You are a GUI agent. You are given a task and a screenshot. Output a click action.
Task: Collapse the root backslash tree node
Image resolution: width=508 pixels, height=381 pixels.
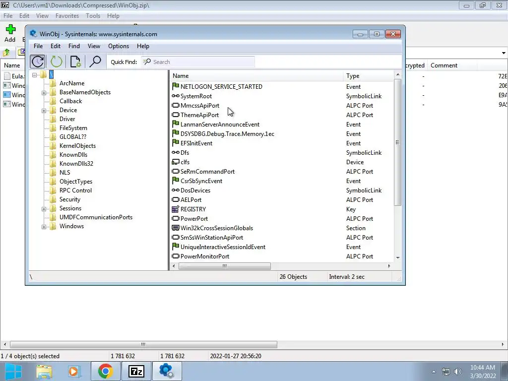tap(34, 75)
